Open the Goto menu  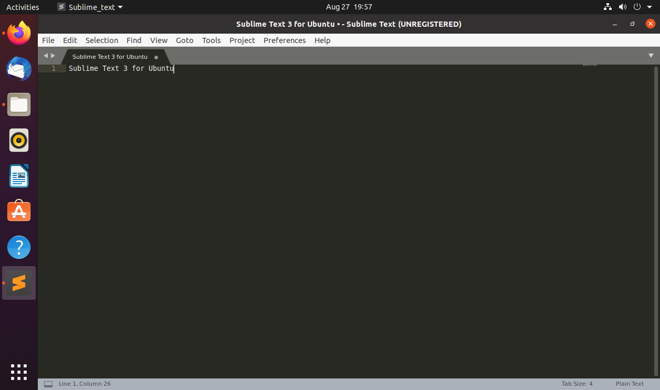185,40
